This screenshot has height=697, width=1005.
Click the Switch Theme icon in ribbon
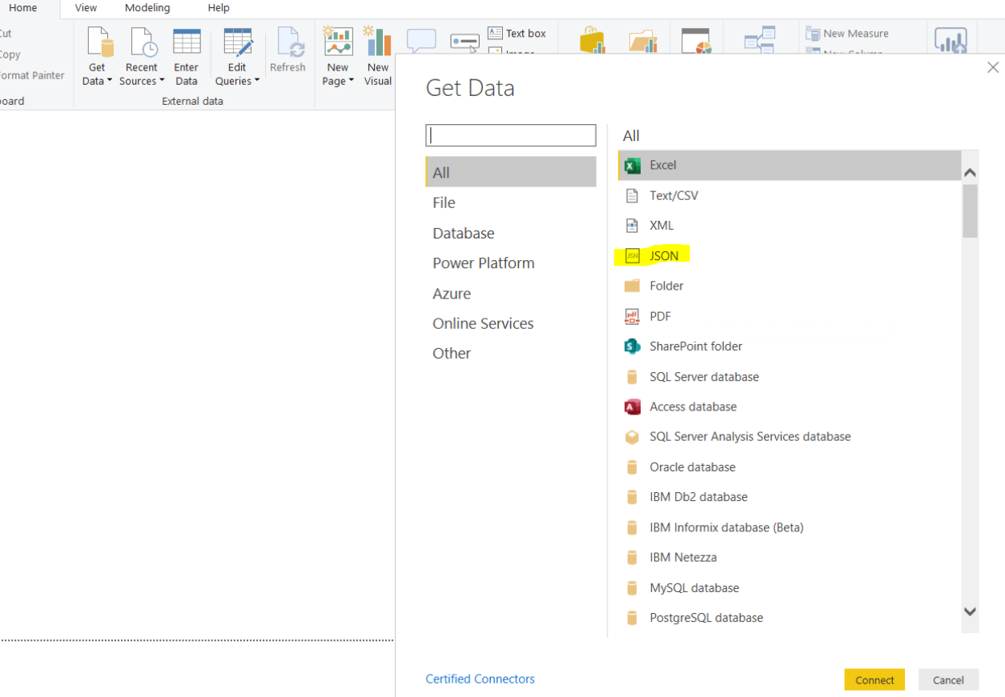[x=697, y=42]
